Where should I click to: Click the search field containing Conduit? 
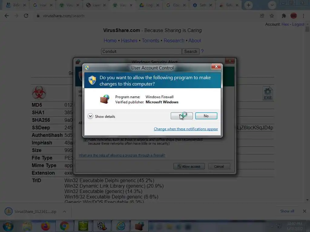pos(141,51)
